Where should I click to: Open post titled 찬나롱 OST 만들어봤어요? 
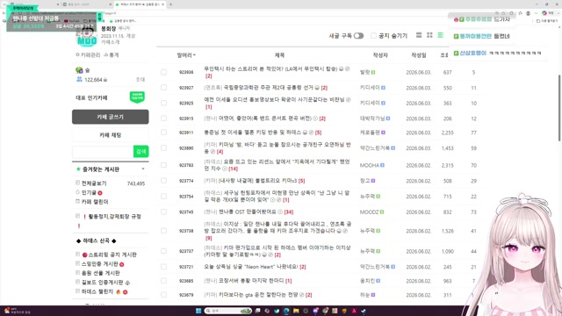pyautogui.click(x=248, y=212)
